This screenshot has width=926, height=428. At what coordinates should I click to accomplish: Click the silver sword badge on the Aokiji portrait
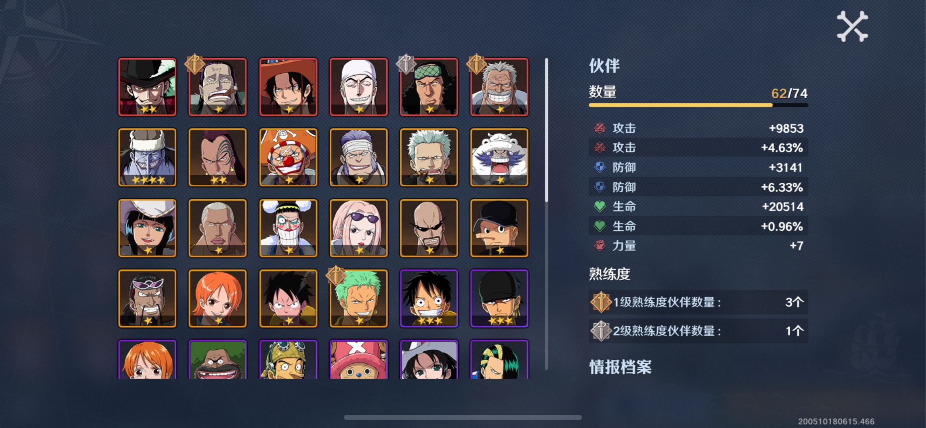(406, 64)
